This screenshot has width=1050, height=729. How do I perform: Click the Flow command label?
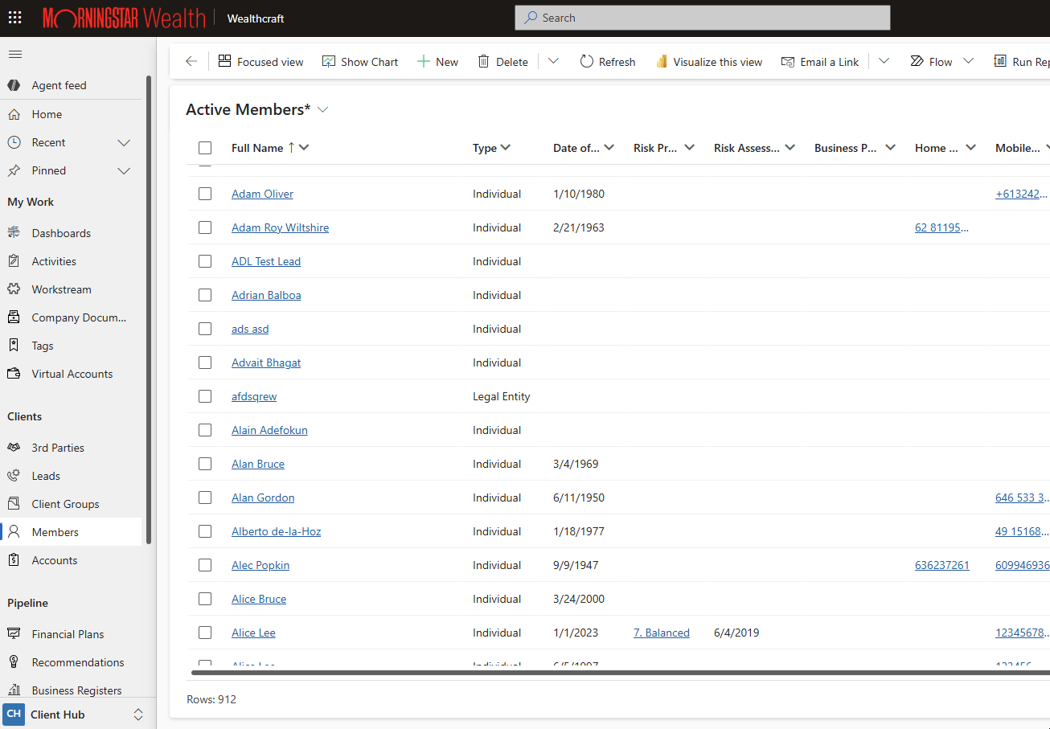pos(941,62)
